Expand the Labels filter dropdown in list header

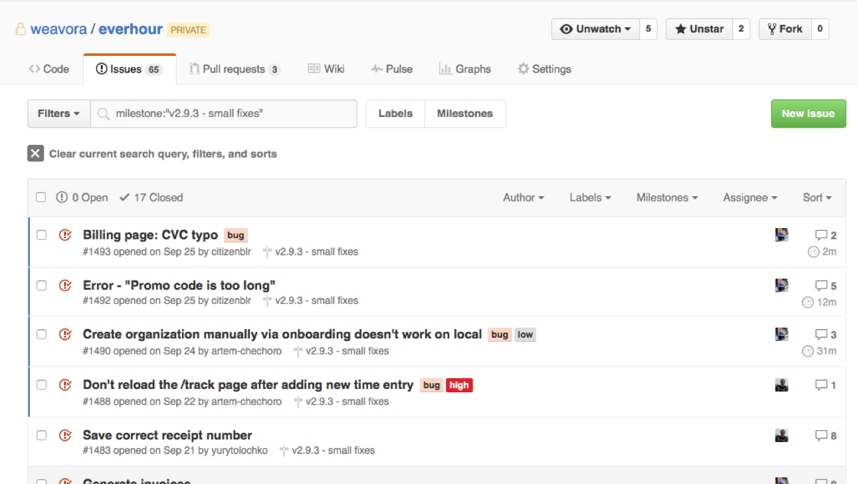[x=590, y=197]
